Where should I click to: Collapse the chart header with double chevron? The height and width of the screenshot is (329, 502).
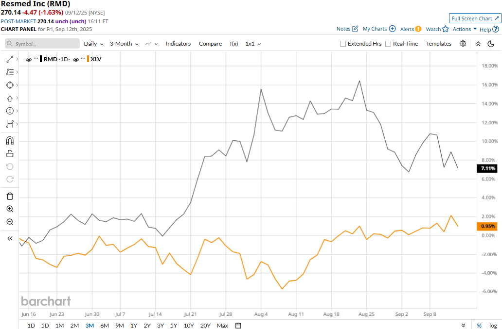click(x=478, y=44)
